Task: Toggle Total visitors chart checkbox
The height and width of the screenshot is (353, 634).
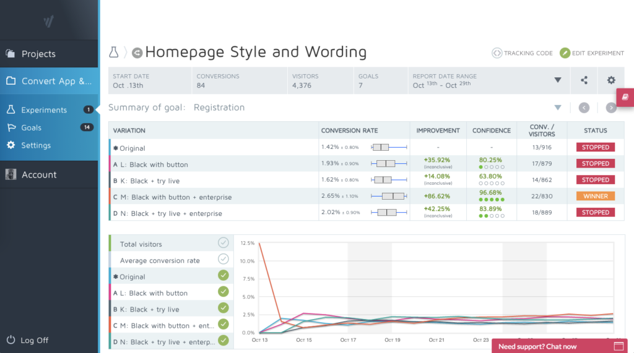Action: tap(224, 243)
